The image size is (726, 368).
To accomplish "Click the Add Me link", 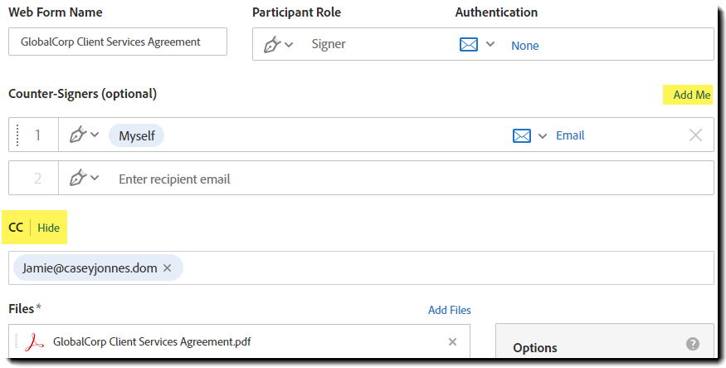I will click(x=691, y=95).
